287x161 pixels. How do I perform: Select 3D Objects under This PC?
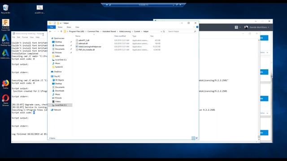60,80
